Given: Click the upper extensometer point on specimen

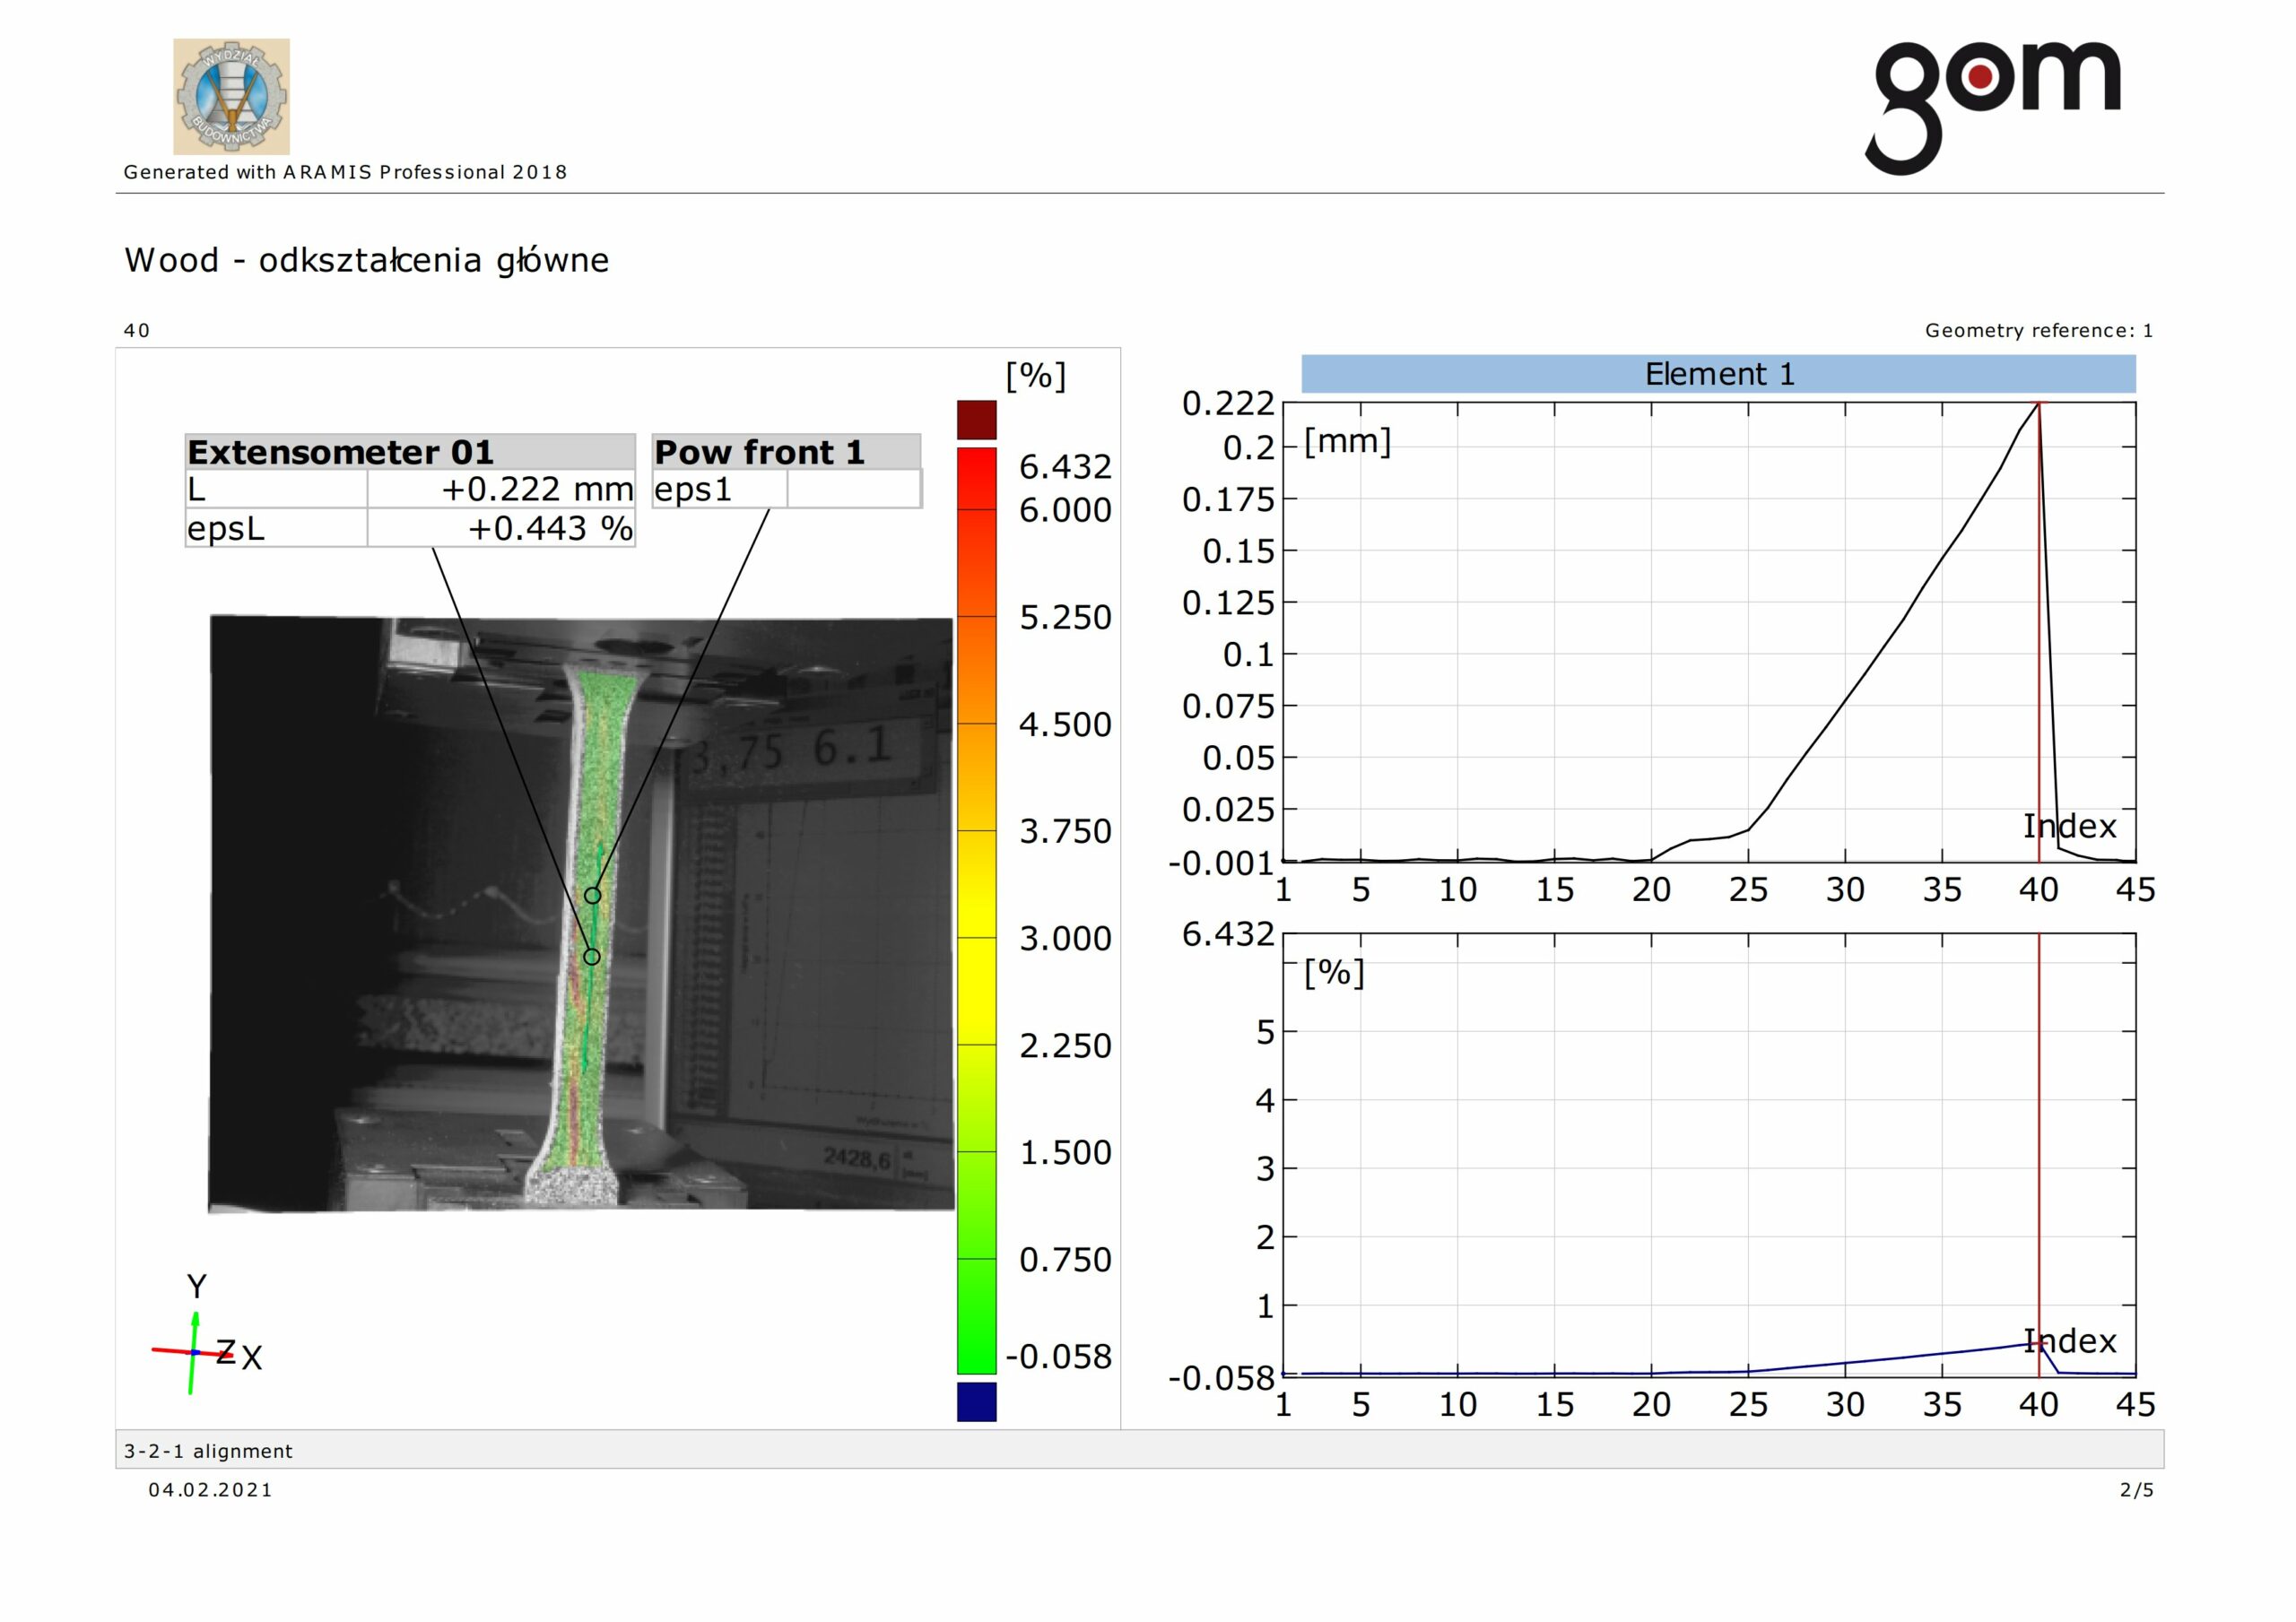Looking at the screenshot, I should click(593, 895).
